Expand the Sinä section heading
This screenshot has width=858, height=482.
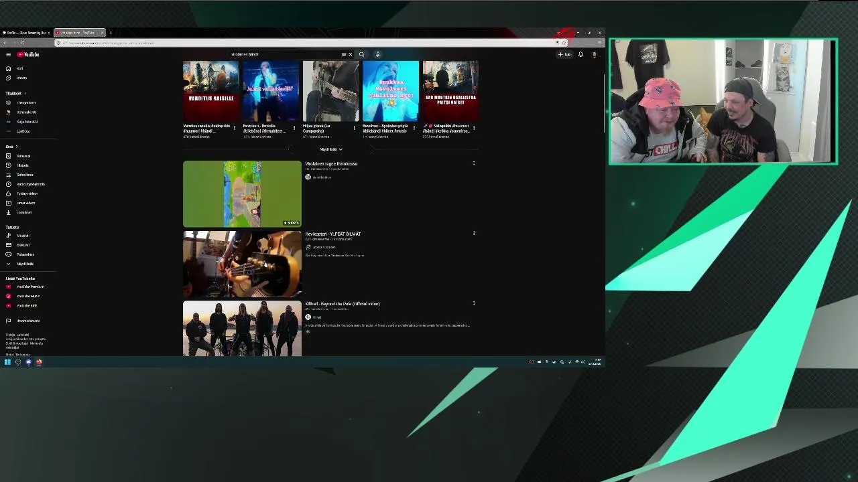tap(11, 146)
